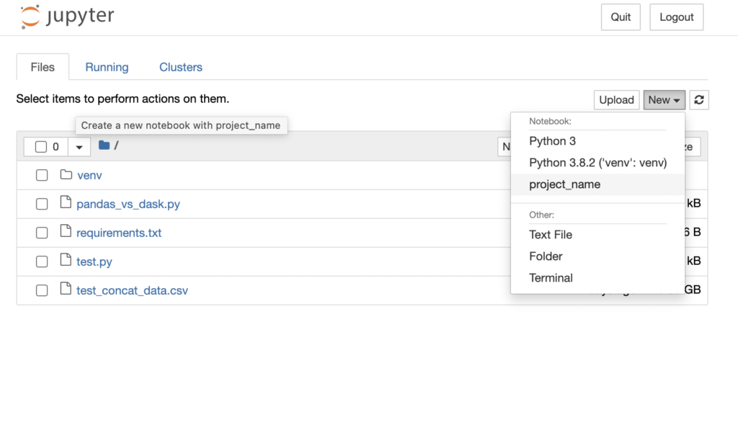This screenshot has width=738, height=435.
Task: Click the test_concat_data.csv file icon
Action: 66,290
